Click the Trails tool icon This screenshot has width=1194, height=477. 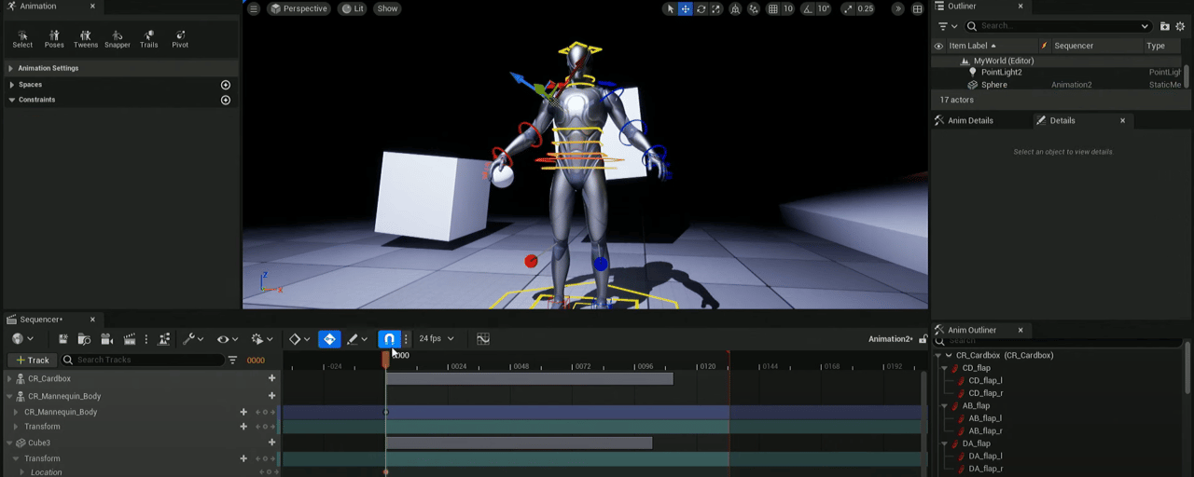[149, 38]
